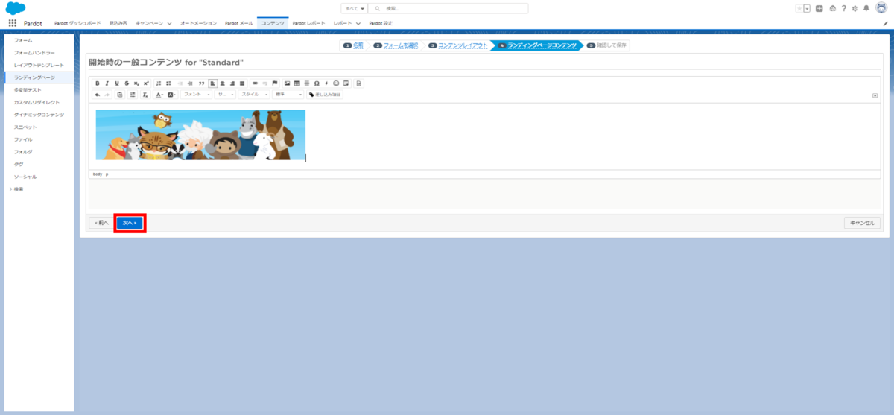The width and height of the screenshot is (894, 415).
Task: Increase indent of paragraph
Action: [x=190, y=83]
